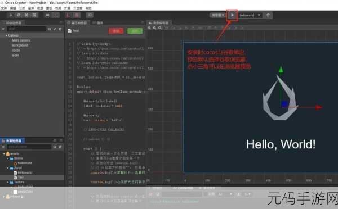Collapse the Canvas node in hierarchy
The height and width of the screenshot is (209, 338).
6,35
